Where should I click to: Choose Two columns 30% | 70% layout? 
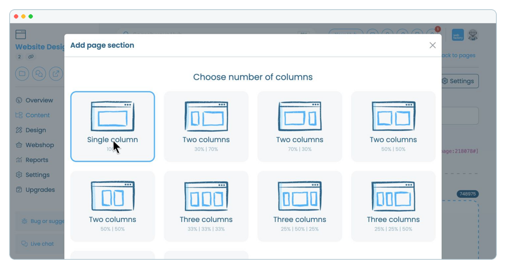pyautogui.click(x=206, y=127)
